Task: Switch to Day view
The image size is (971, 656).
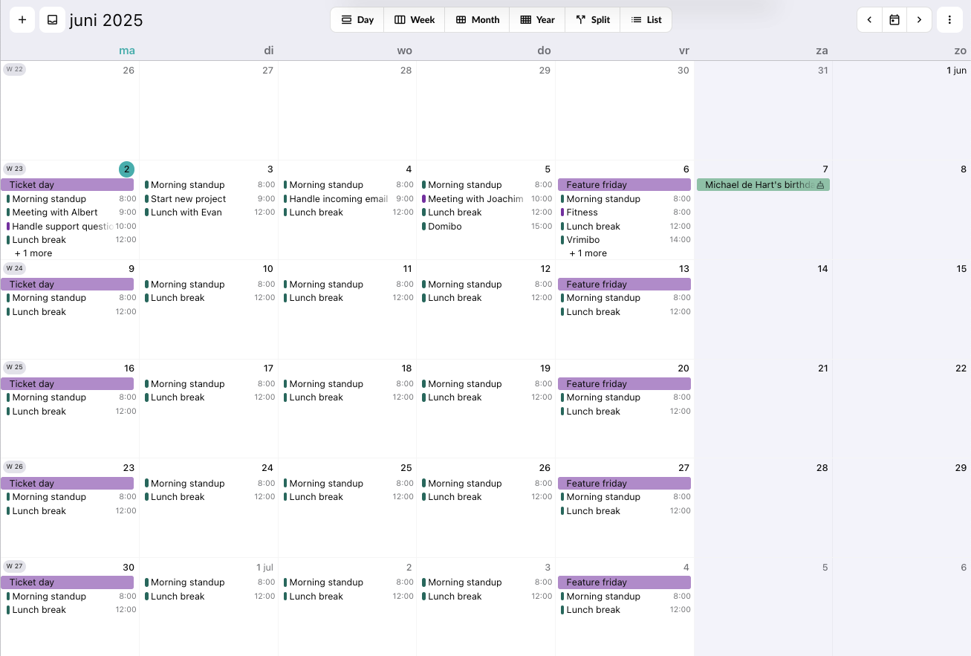Action: click(x=357, y=20)
